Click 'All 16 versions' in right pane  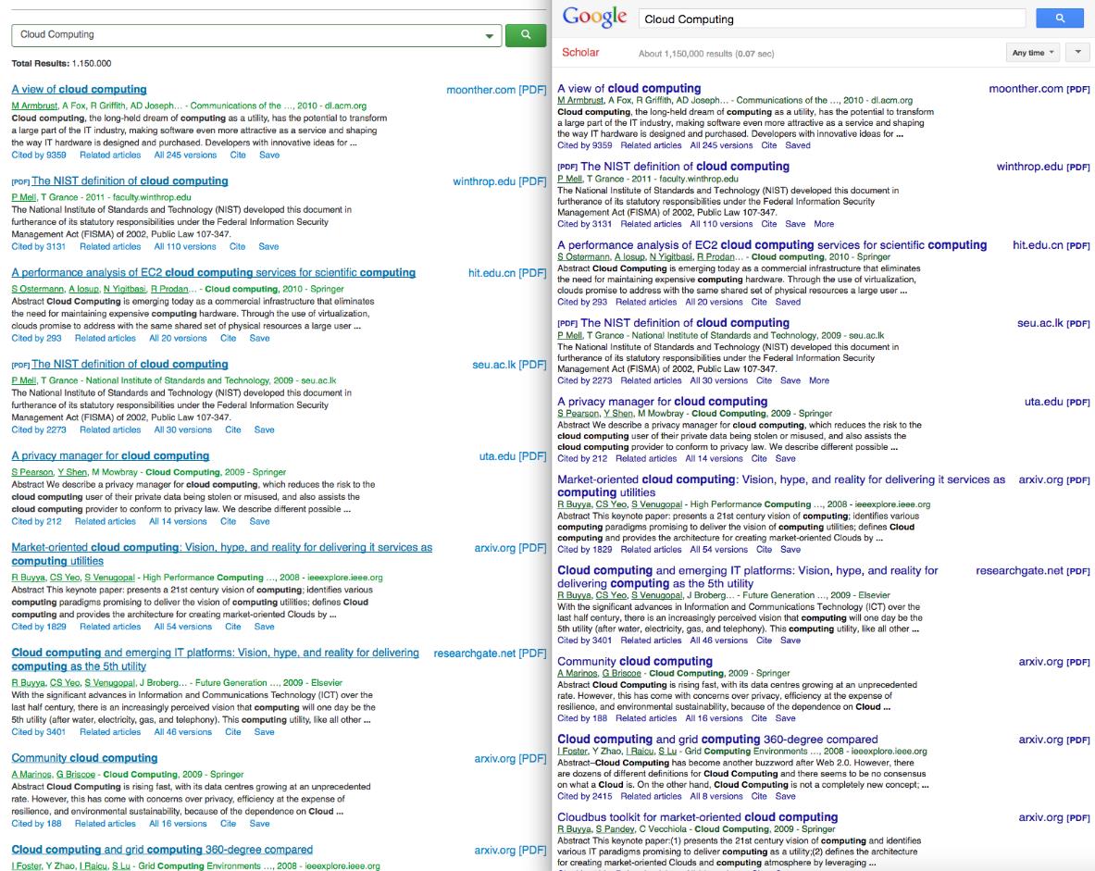(x=714, y=718)
